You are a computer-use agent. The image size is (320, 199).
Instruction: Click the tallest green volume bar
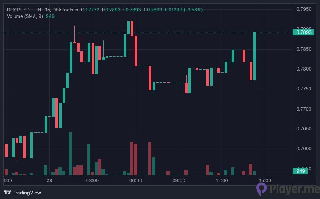[71, 153]
